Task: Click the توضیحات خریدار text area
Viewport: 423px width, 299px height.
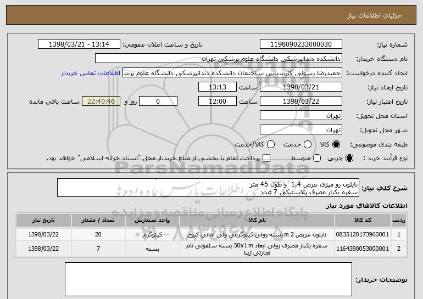Action: [208, 279]
